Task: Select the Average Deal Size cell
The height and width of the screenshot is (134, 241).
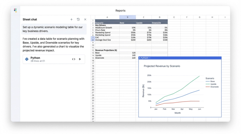Action: 107,40
